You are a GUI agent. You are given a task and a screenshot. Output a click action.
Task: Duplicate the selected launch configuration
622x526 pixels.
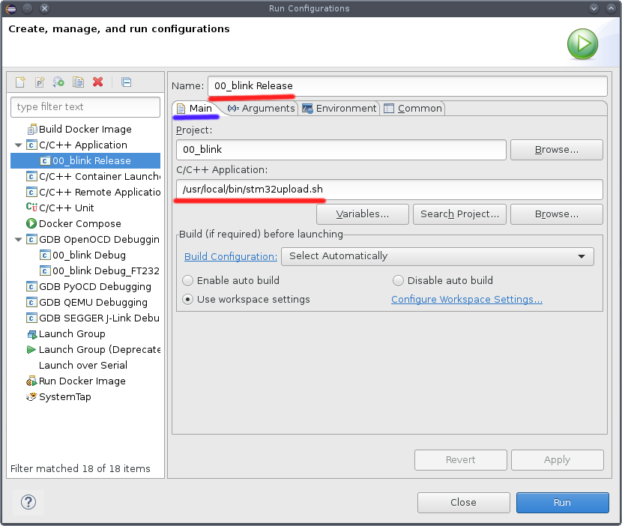[77, 82]
